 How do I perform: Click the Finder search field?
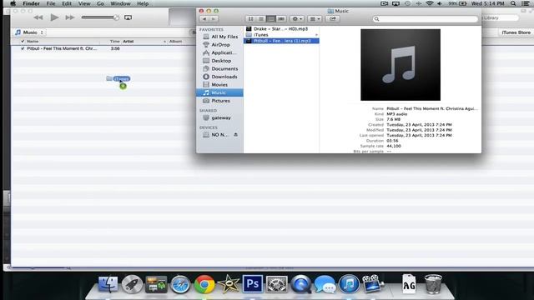[425, 19]
